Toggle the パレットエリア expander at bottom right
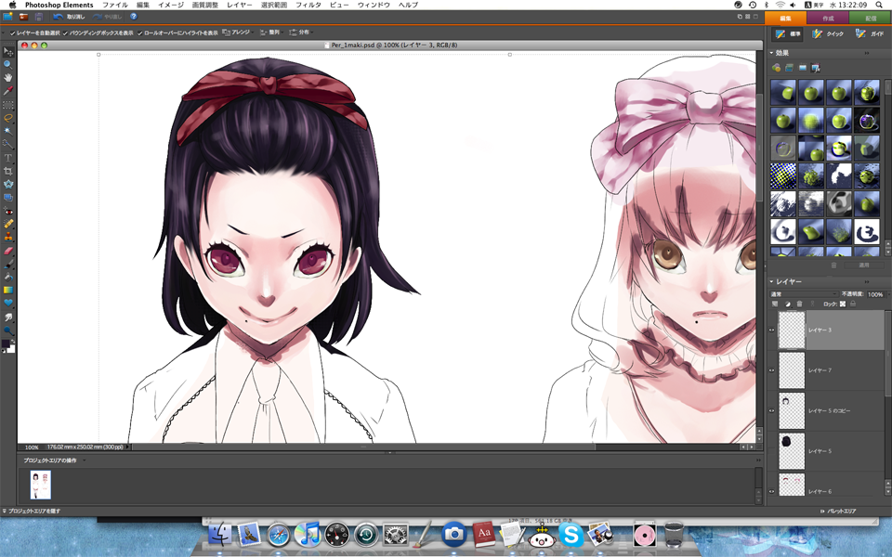The image size is (892, 557). (x=838, y=511)
